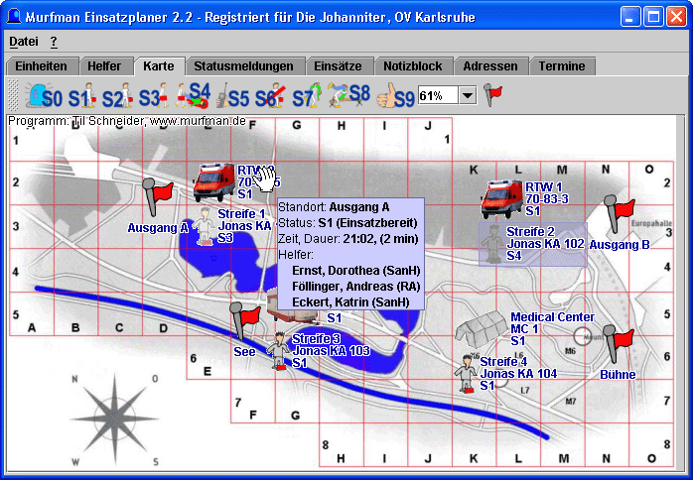The width and height of the screenshot is (693, 480).
Task: Click the 61% zoom input field
Action: [438, 95]
